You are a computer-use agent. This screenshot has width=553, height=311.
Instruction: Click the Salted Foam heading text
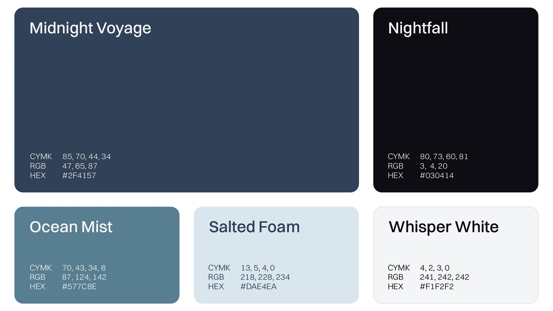click(254, 227)
